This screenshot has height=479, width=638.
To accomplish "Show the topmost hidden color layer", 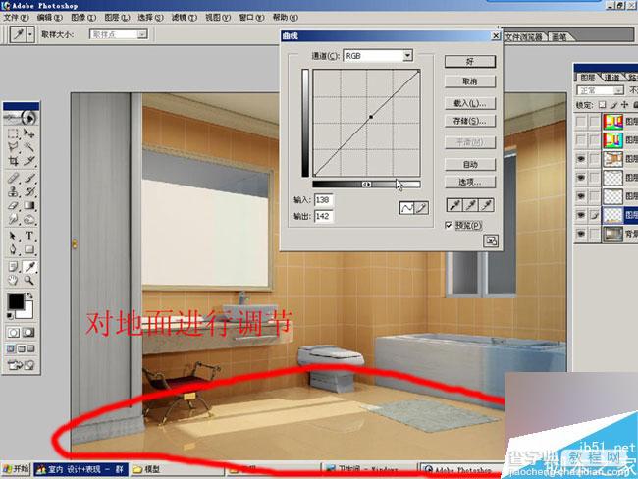I will coord(581,122).
